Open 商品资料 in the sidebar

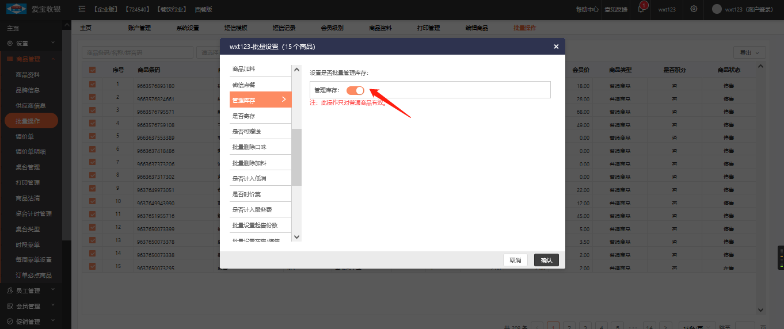[x=28, y=75]
